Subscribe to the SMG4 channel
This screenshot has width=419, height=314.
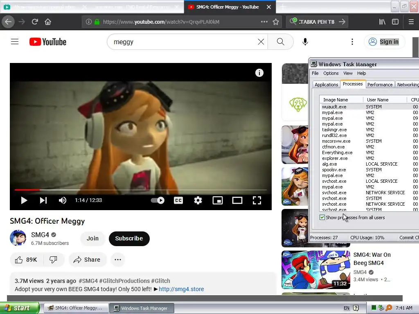coord(129,238)
